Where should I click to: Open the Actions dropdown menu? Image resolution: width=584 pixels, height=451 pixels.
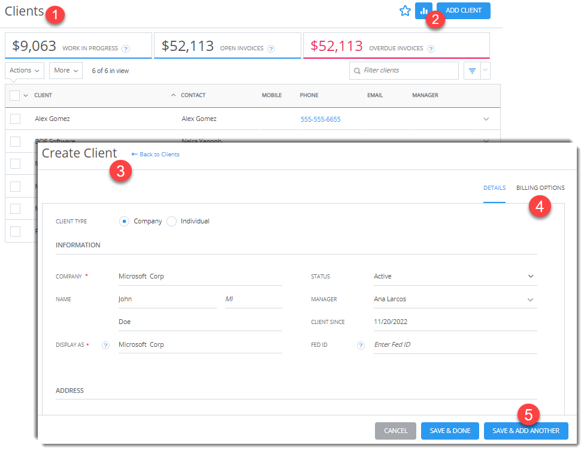click(x=24, y=70)
